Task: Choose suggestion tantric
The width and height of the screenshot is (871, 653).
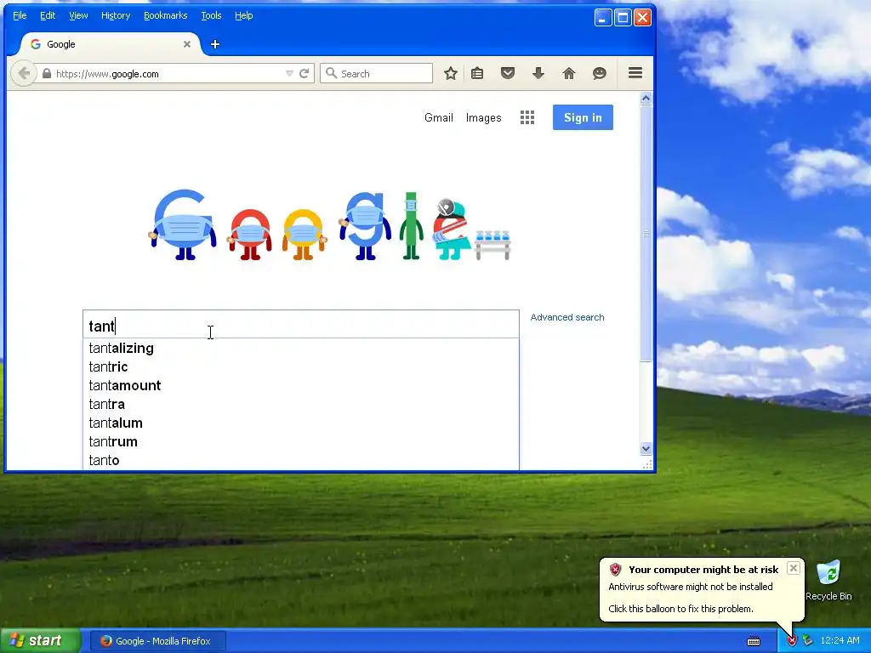Action: click(301, 367)
